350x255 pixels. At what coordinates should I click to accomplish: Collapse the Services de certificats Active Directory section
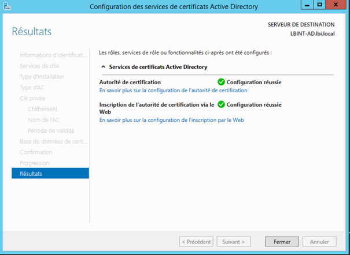(x=104, y=67)
